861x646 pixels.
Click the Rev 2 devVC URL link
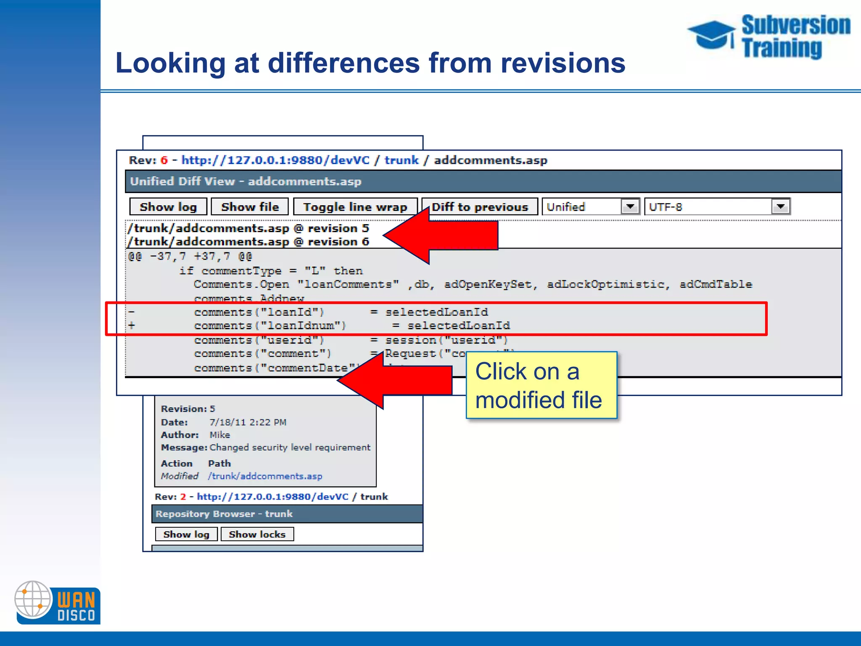click(272, 497)
